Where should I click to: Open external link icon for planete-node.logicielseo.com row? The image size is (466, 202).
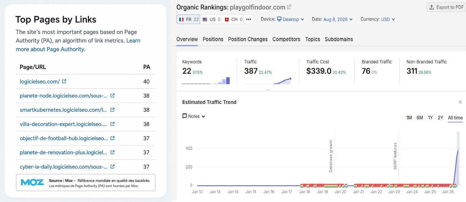tap(112, 96)
